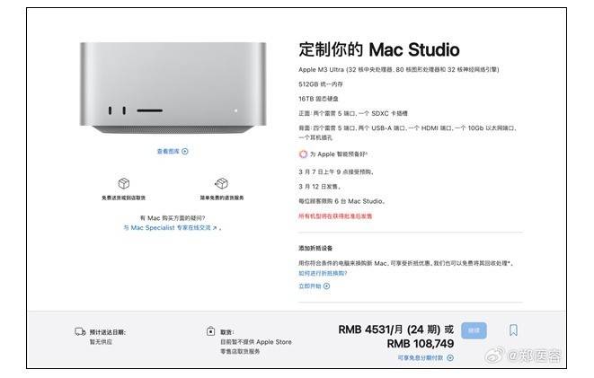Click the free returns box icon
The width and height of the screenshot is (594, 378).
pos(222,183)
